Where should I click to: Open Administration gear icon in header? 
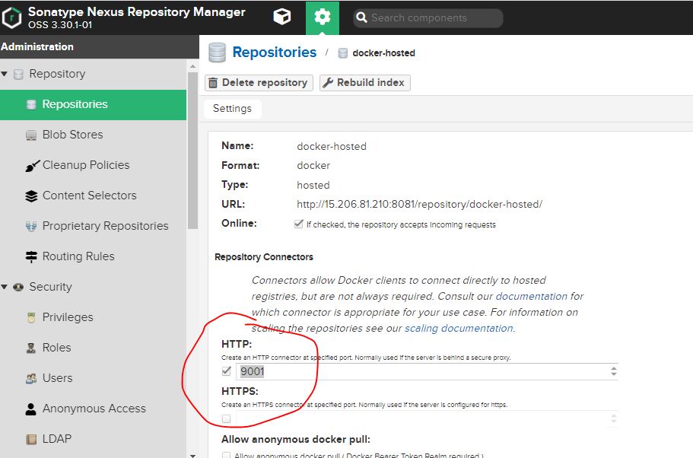pyautogui.click(x=323, y=17)
